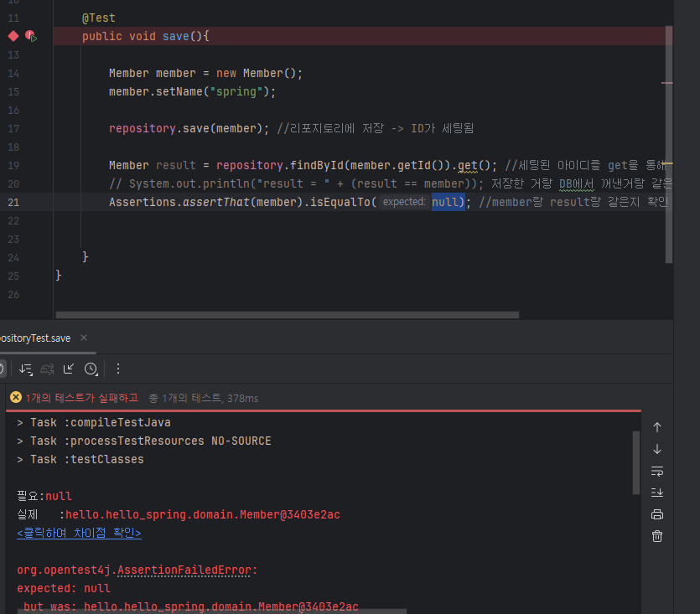
Task: Sort test results with the sort icon
Action: point(25,369)
